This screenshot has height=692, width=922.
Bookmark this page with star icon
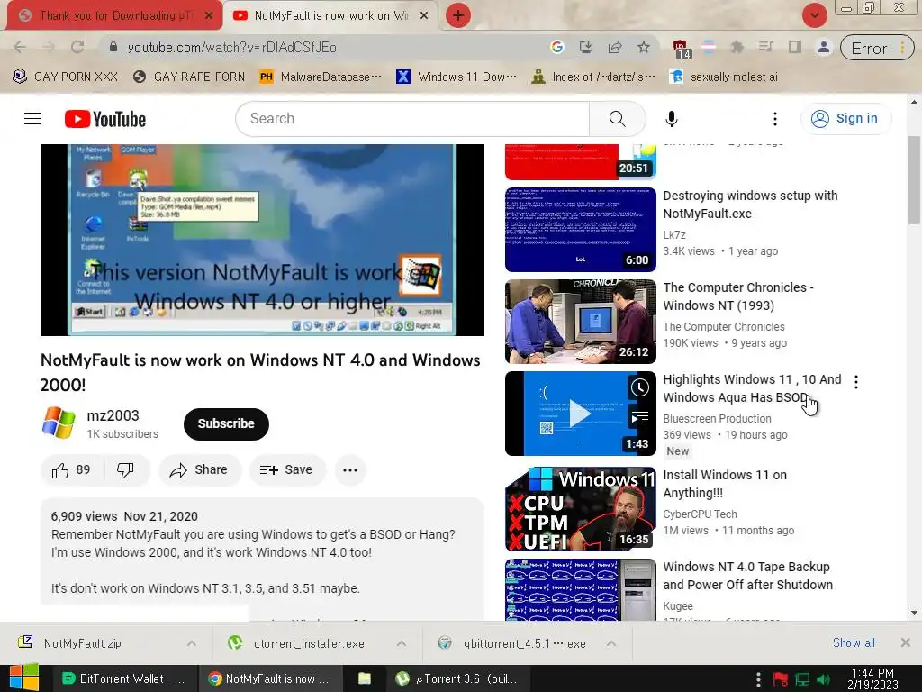(x=643, y=47)
